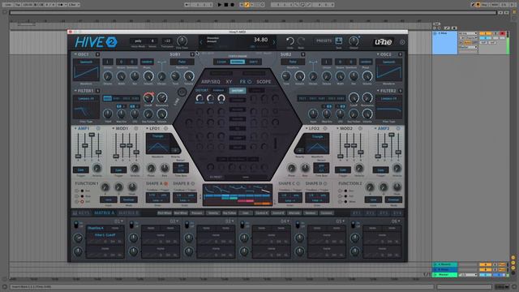
Task: Click Filter1 Cutoff knob
Action: point(148,97)
